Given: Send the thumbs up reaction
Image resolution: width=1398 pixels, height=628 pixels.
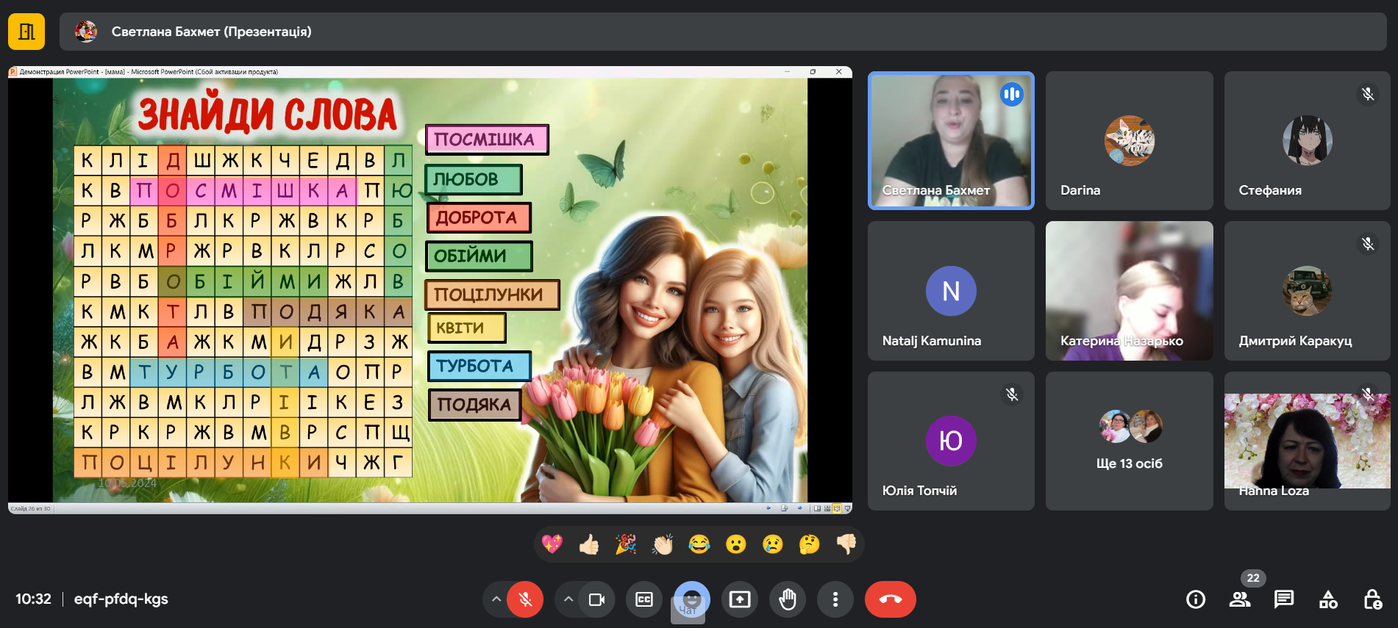Looking at the screenshot, I should coord(588,544).
